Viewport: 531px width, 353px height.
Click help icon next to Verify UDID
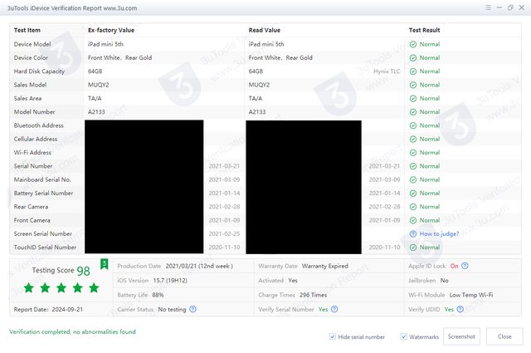click(460, 309)
